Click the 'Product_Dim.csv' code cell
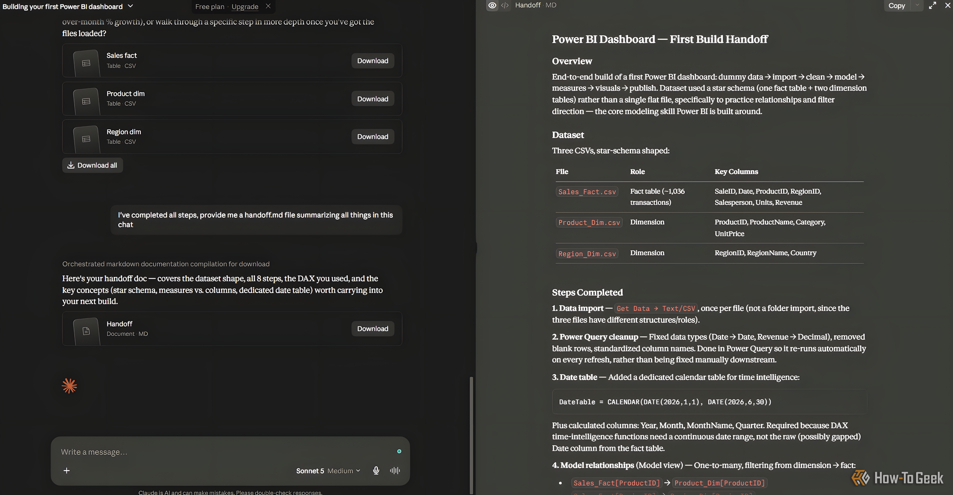Image resolution: width=953 pixels, height=495 pixels. click(x=589, y=223)
